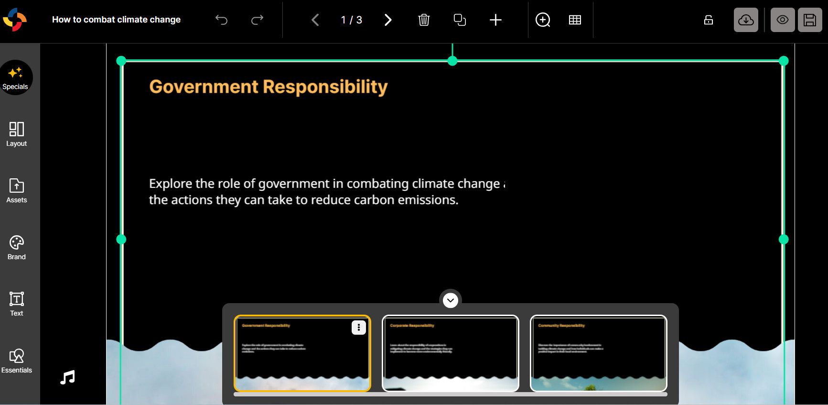Screen dimensions: 828x405
Task: Open the Brand panel
Action: click(x=16, y=248)
